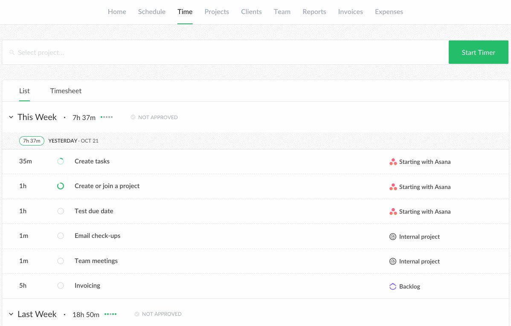
Task: Click the search magnifier icon in project field
Action: 12,52
